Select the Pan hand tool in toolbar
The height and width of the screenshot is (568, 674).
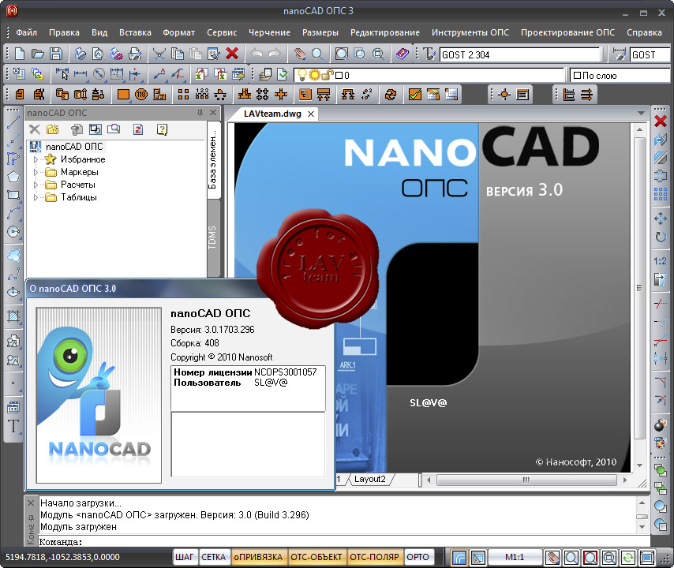click(300, 54)
